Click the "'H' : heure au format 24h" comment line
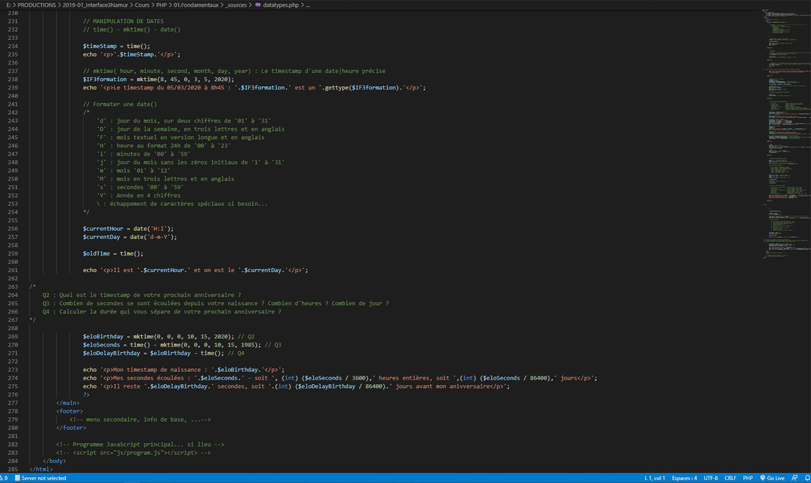 tap(164, 145)
